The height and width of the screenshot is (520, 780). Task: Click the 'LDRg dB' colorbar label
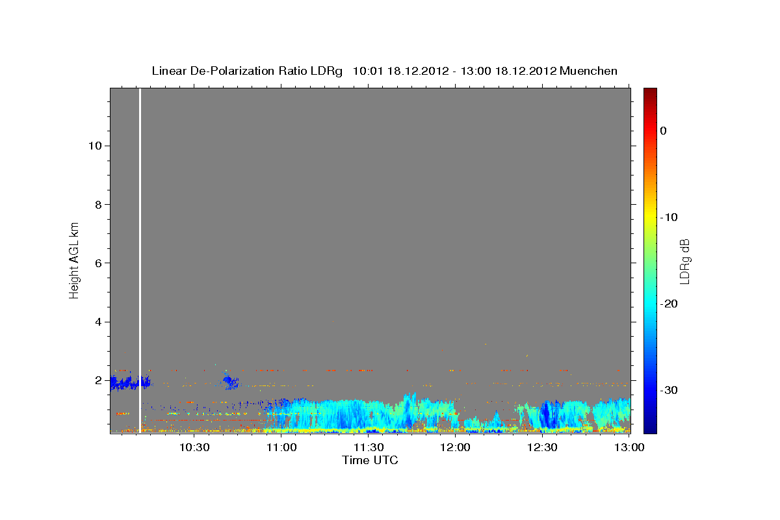(684, 261)
